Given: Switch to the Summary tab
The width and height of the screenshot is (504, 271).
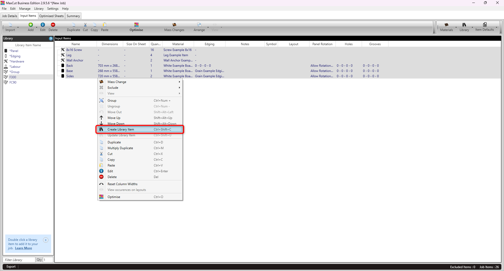Looking at the screenshot, I should (73, 16).
